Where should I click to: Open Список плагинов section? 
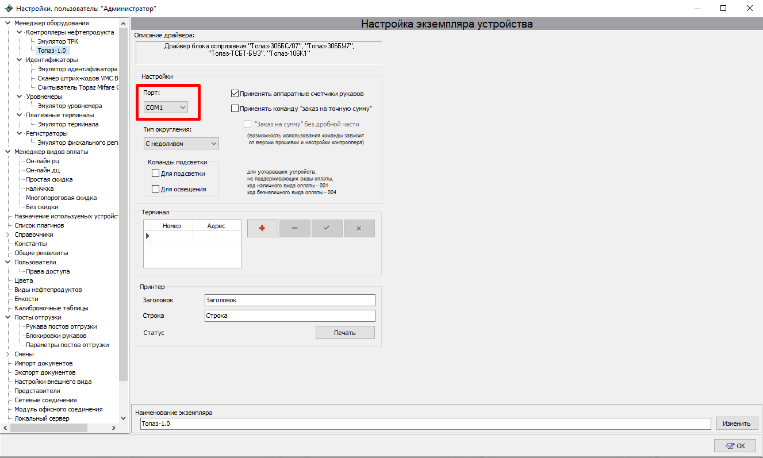point(40,225)
